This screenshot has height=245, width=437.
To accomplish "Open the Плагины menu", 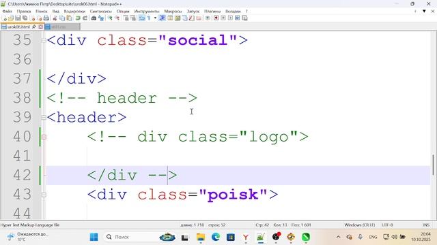I will [212, 11].
